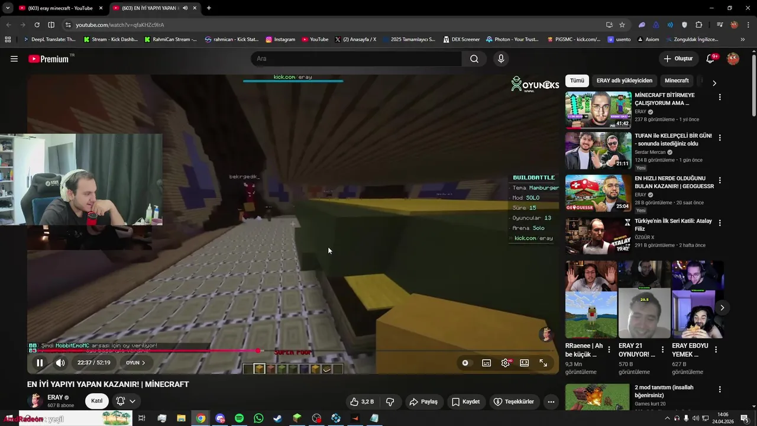The image size is (757, 426).
Task: Click the Teşekkürler button
Action: click(513, 402)
